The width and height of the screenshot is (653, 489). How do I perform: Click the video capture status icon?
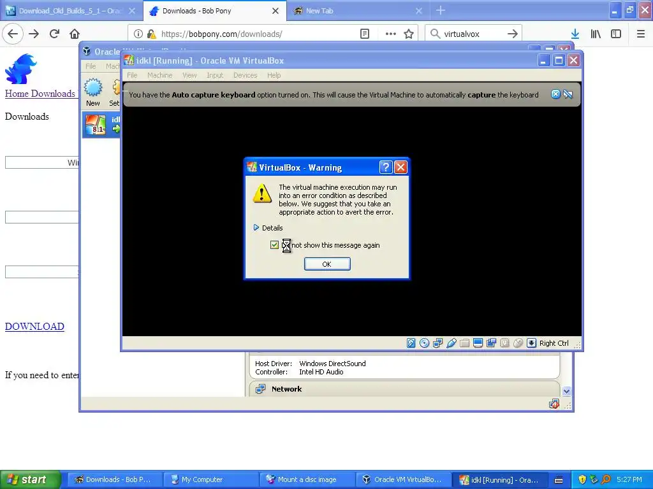pos(492,343)
